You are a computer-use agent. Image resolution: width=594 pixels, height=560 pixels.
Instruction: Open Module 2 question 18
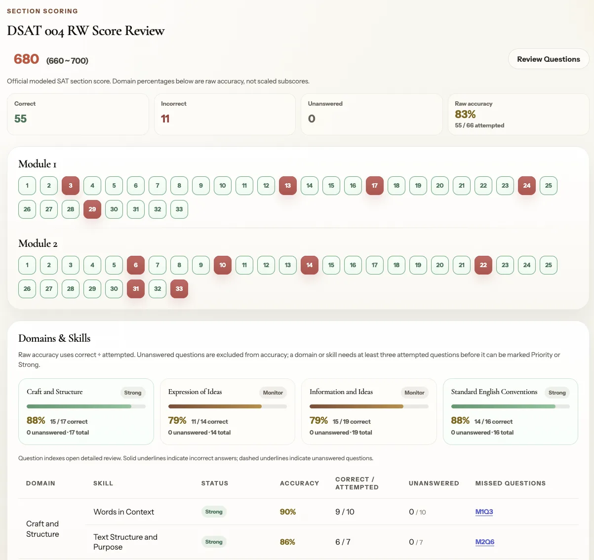pos(396,265)
